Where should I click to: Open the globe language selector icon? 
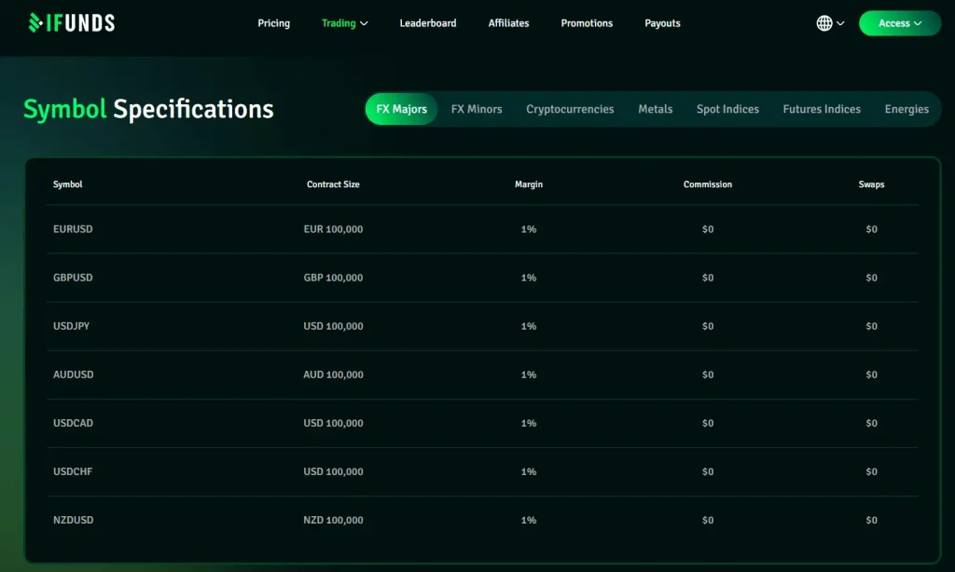tap(824, 22)
